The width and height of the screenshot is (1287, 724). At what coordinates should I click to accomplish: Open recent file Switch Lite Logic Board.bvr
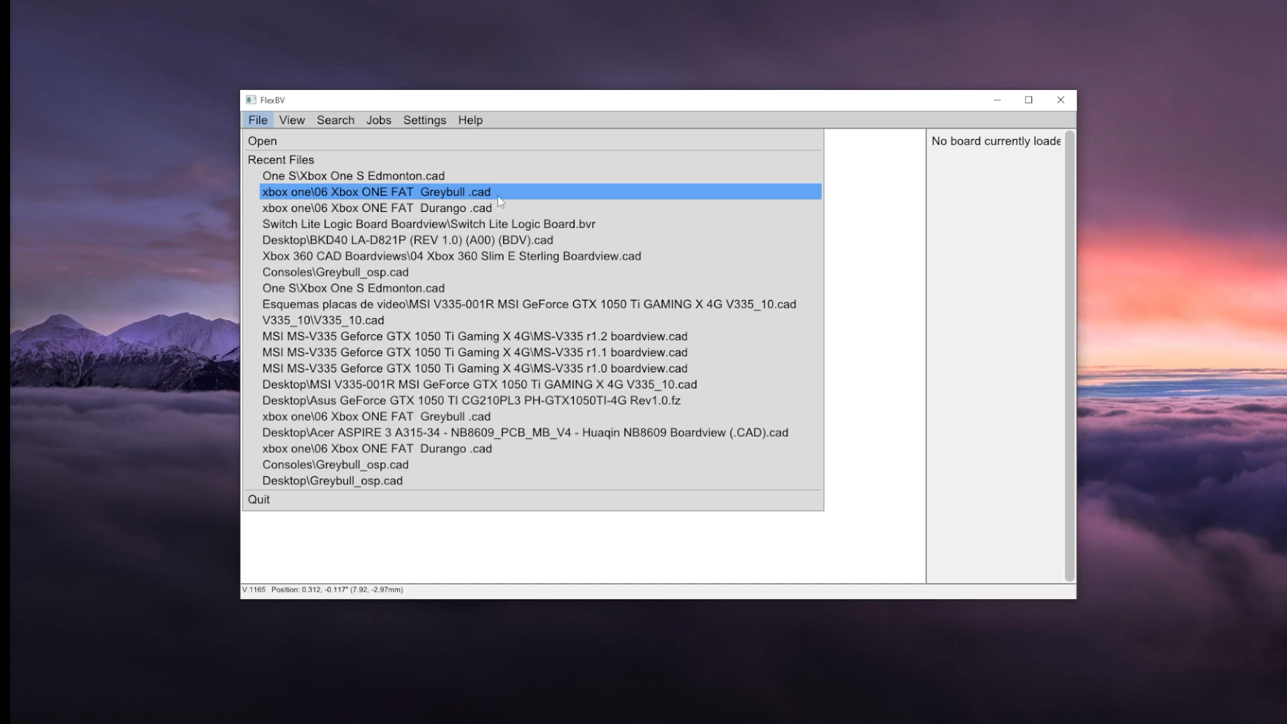point(541,224)
